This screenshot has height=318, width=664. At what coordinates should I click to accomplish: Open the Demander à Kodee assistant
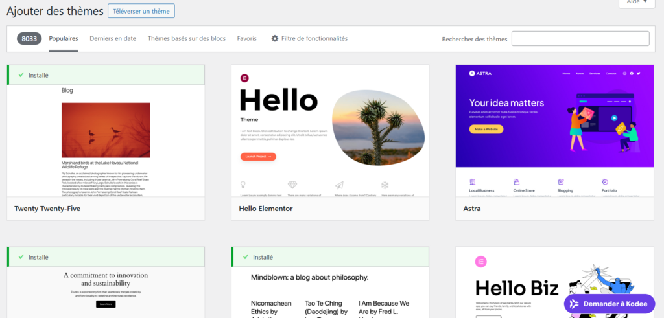pos(609,304)
